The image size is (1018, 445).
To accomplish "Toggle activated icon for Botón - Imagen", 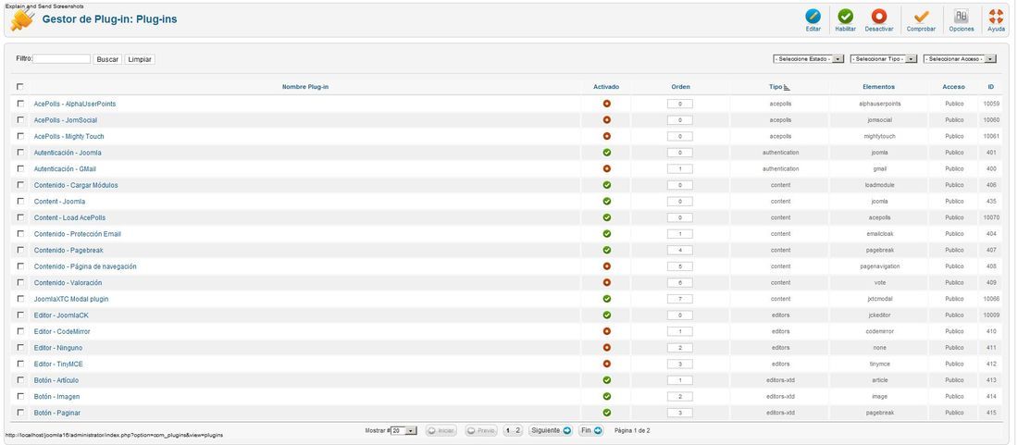I will point(606,396).
